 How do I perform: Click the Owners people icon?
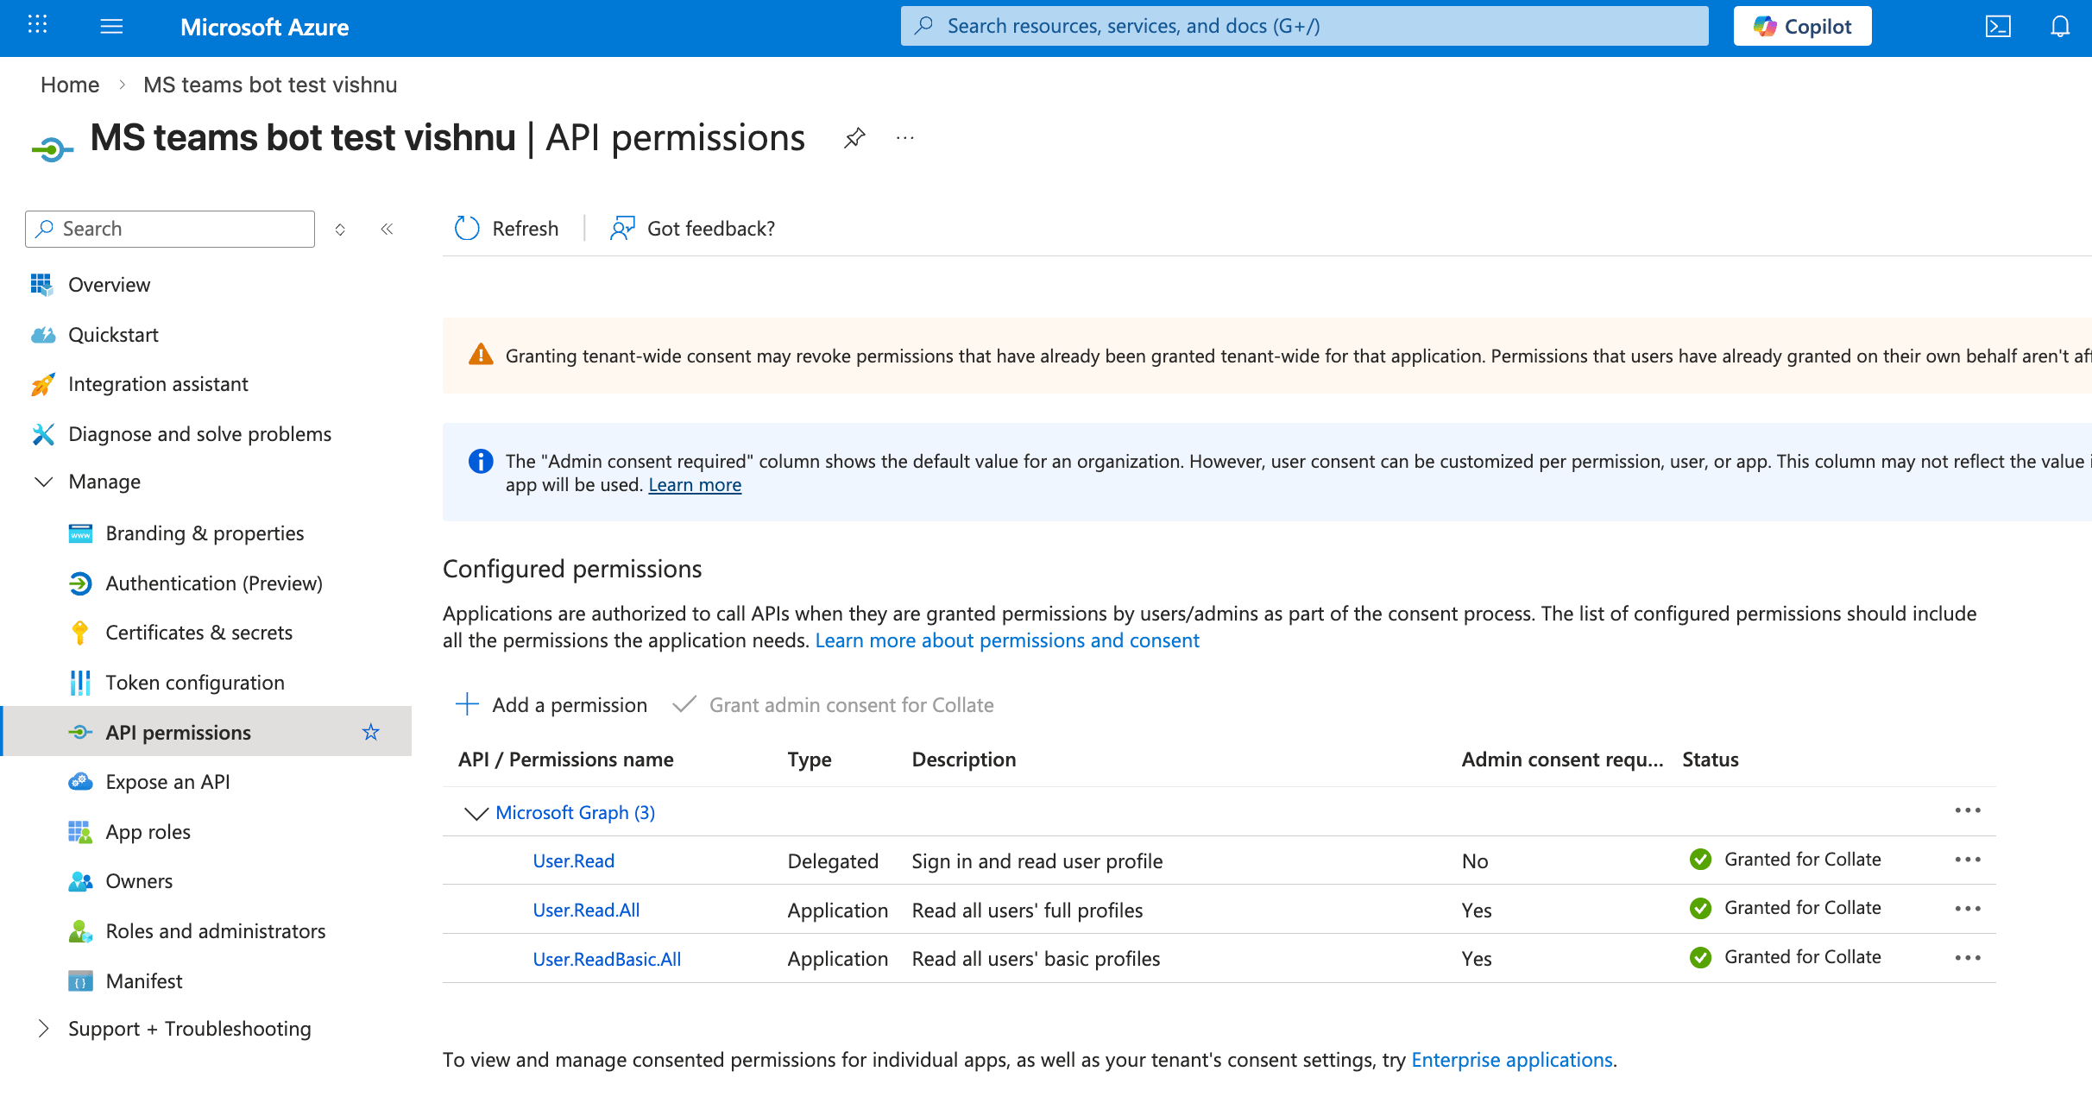click(x=79, y=881)
